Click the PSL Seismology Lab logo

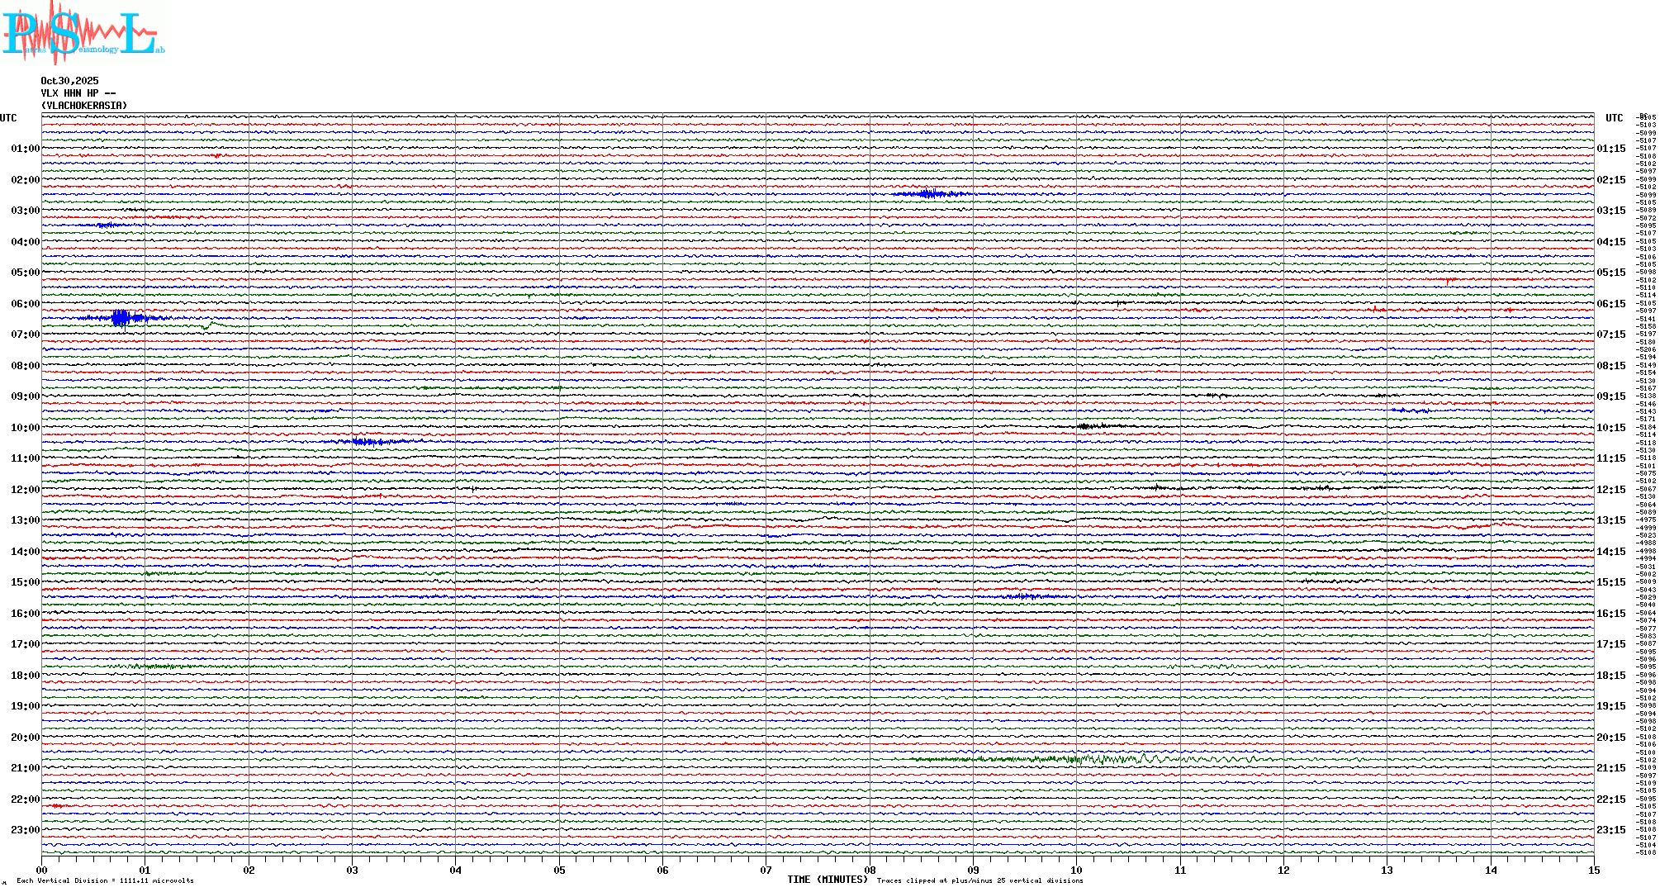point(83,33)
